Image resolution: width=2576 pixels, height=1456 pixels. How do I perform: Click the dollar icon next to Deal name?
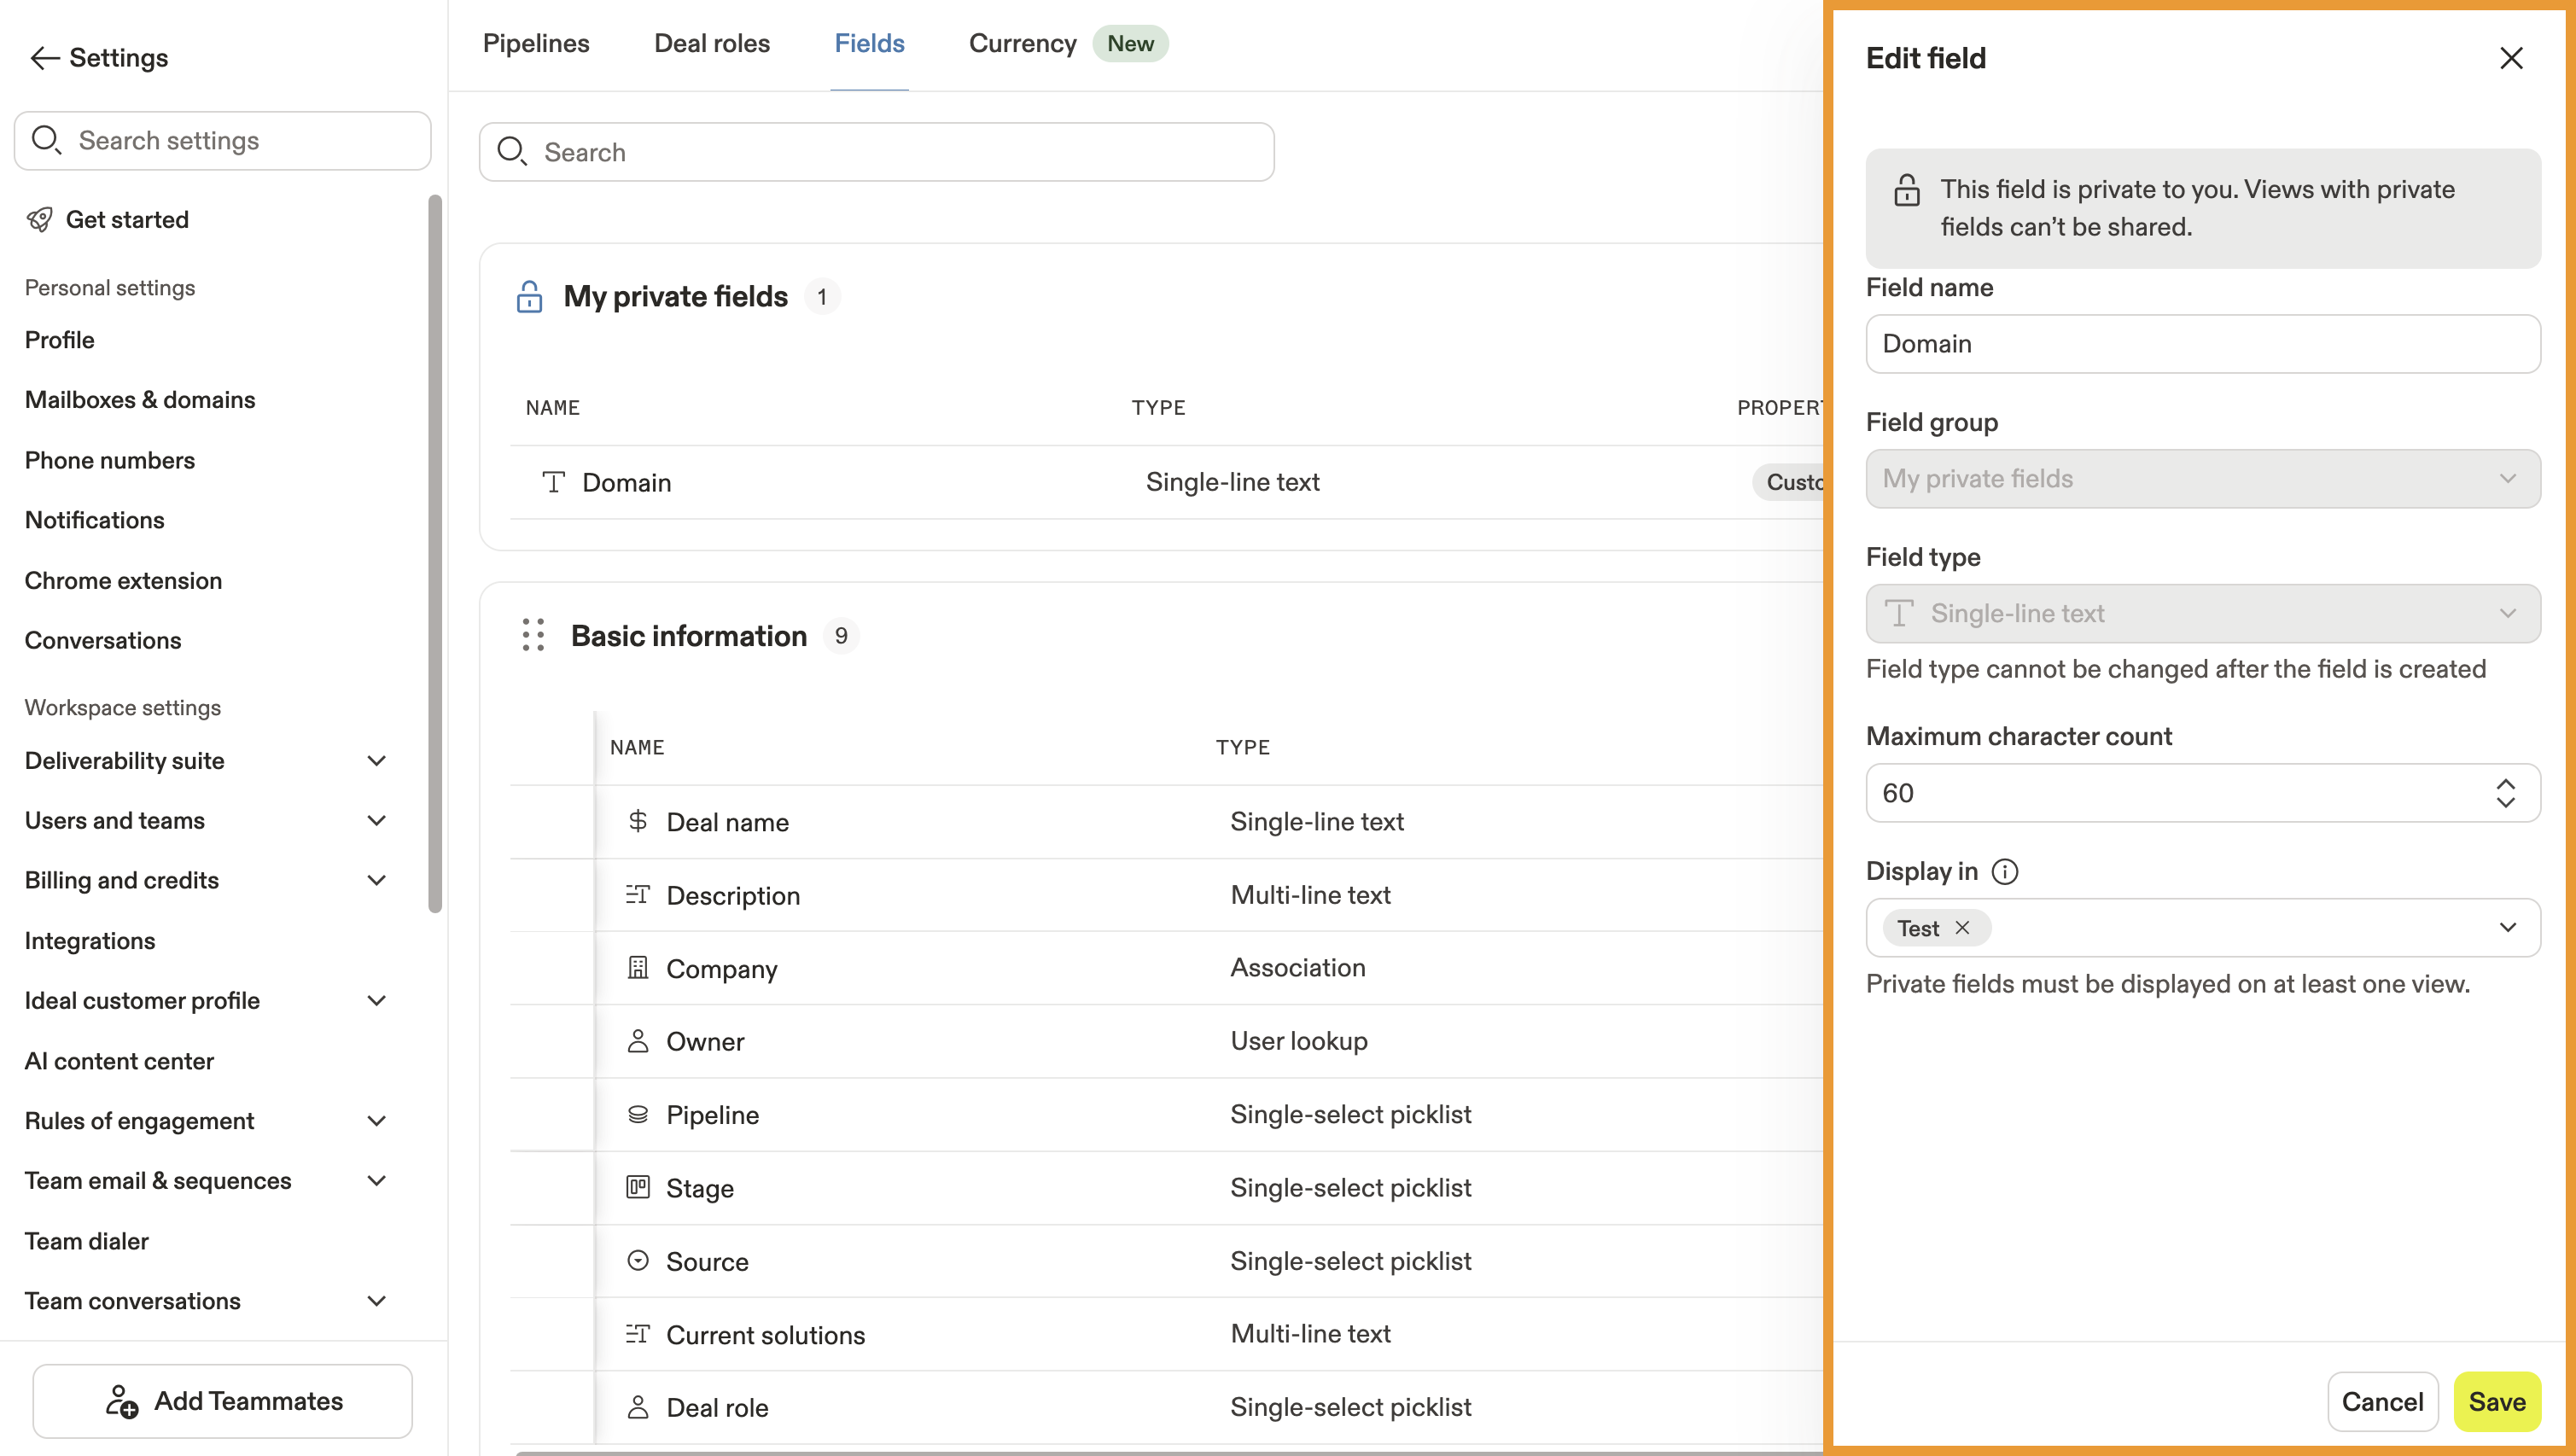coord(638,821)
